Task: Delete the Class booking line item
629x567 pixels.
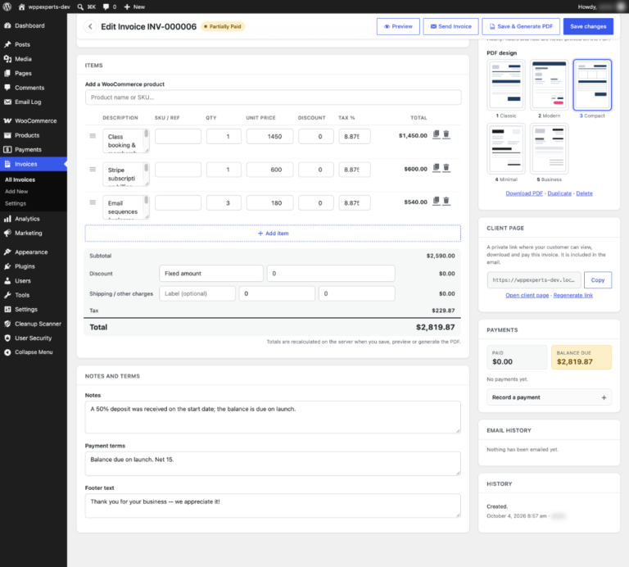Action: tap(446, 134)
